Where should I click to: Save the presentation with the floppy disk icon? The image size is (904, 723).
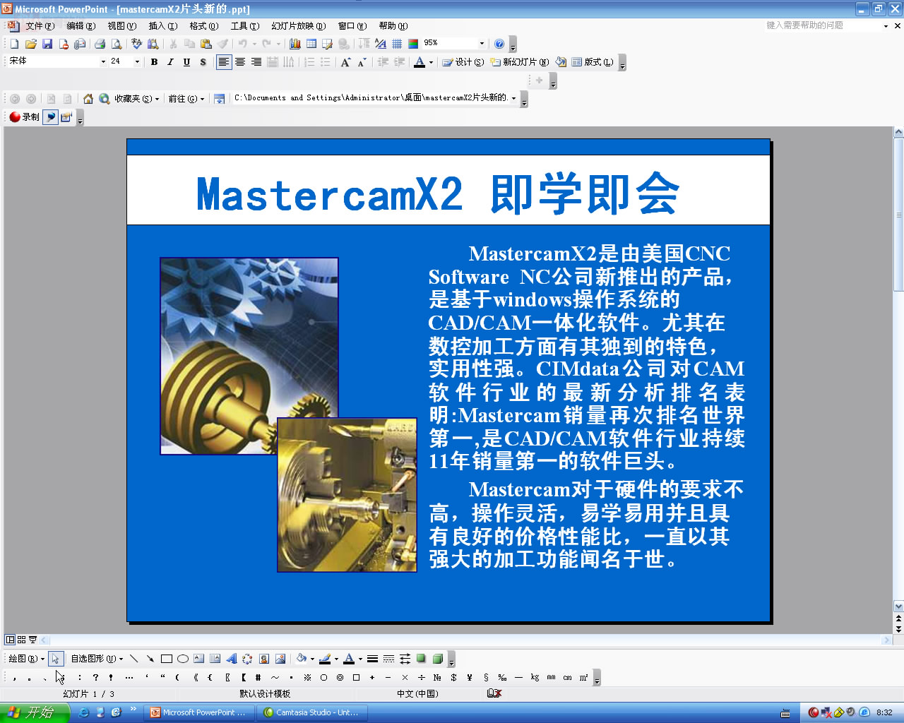pyautogui.click(x=47, y=44)
